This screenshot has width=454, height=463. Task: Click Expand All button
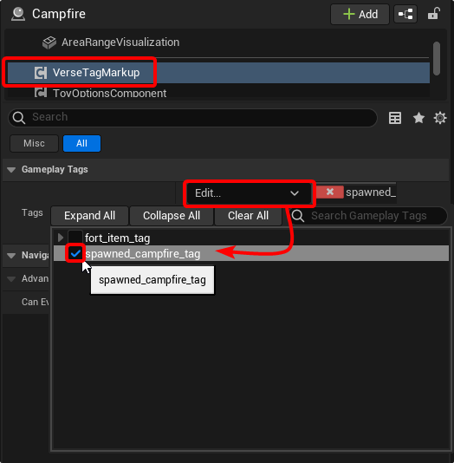pos(90,216)
